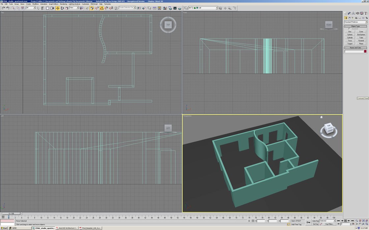369x230 pixels.
Task: Click the Top viewport ViewCube
Action: [168, 25]
